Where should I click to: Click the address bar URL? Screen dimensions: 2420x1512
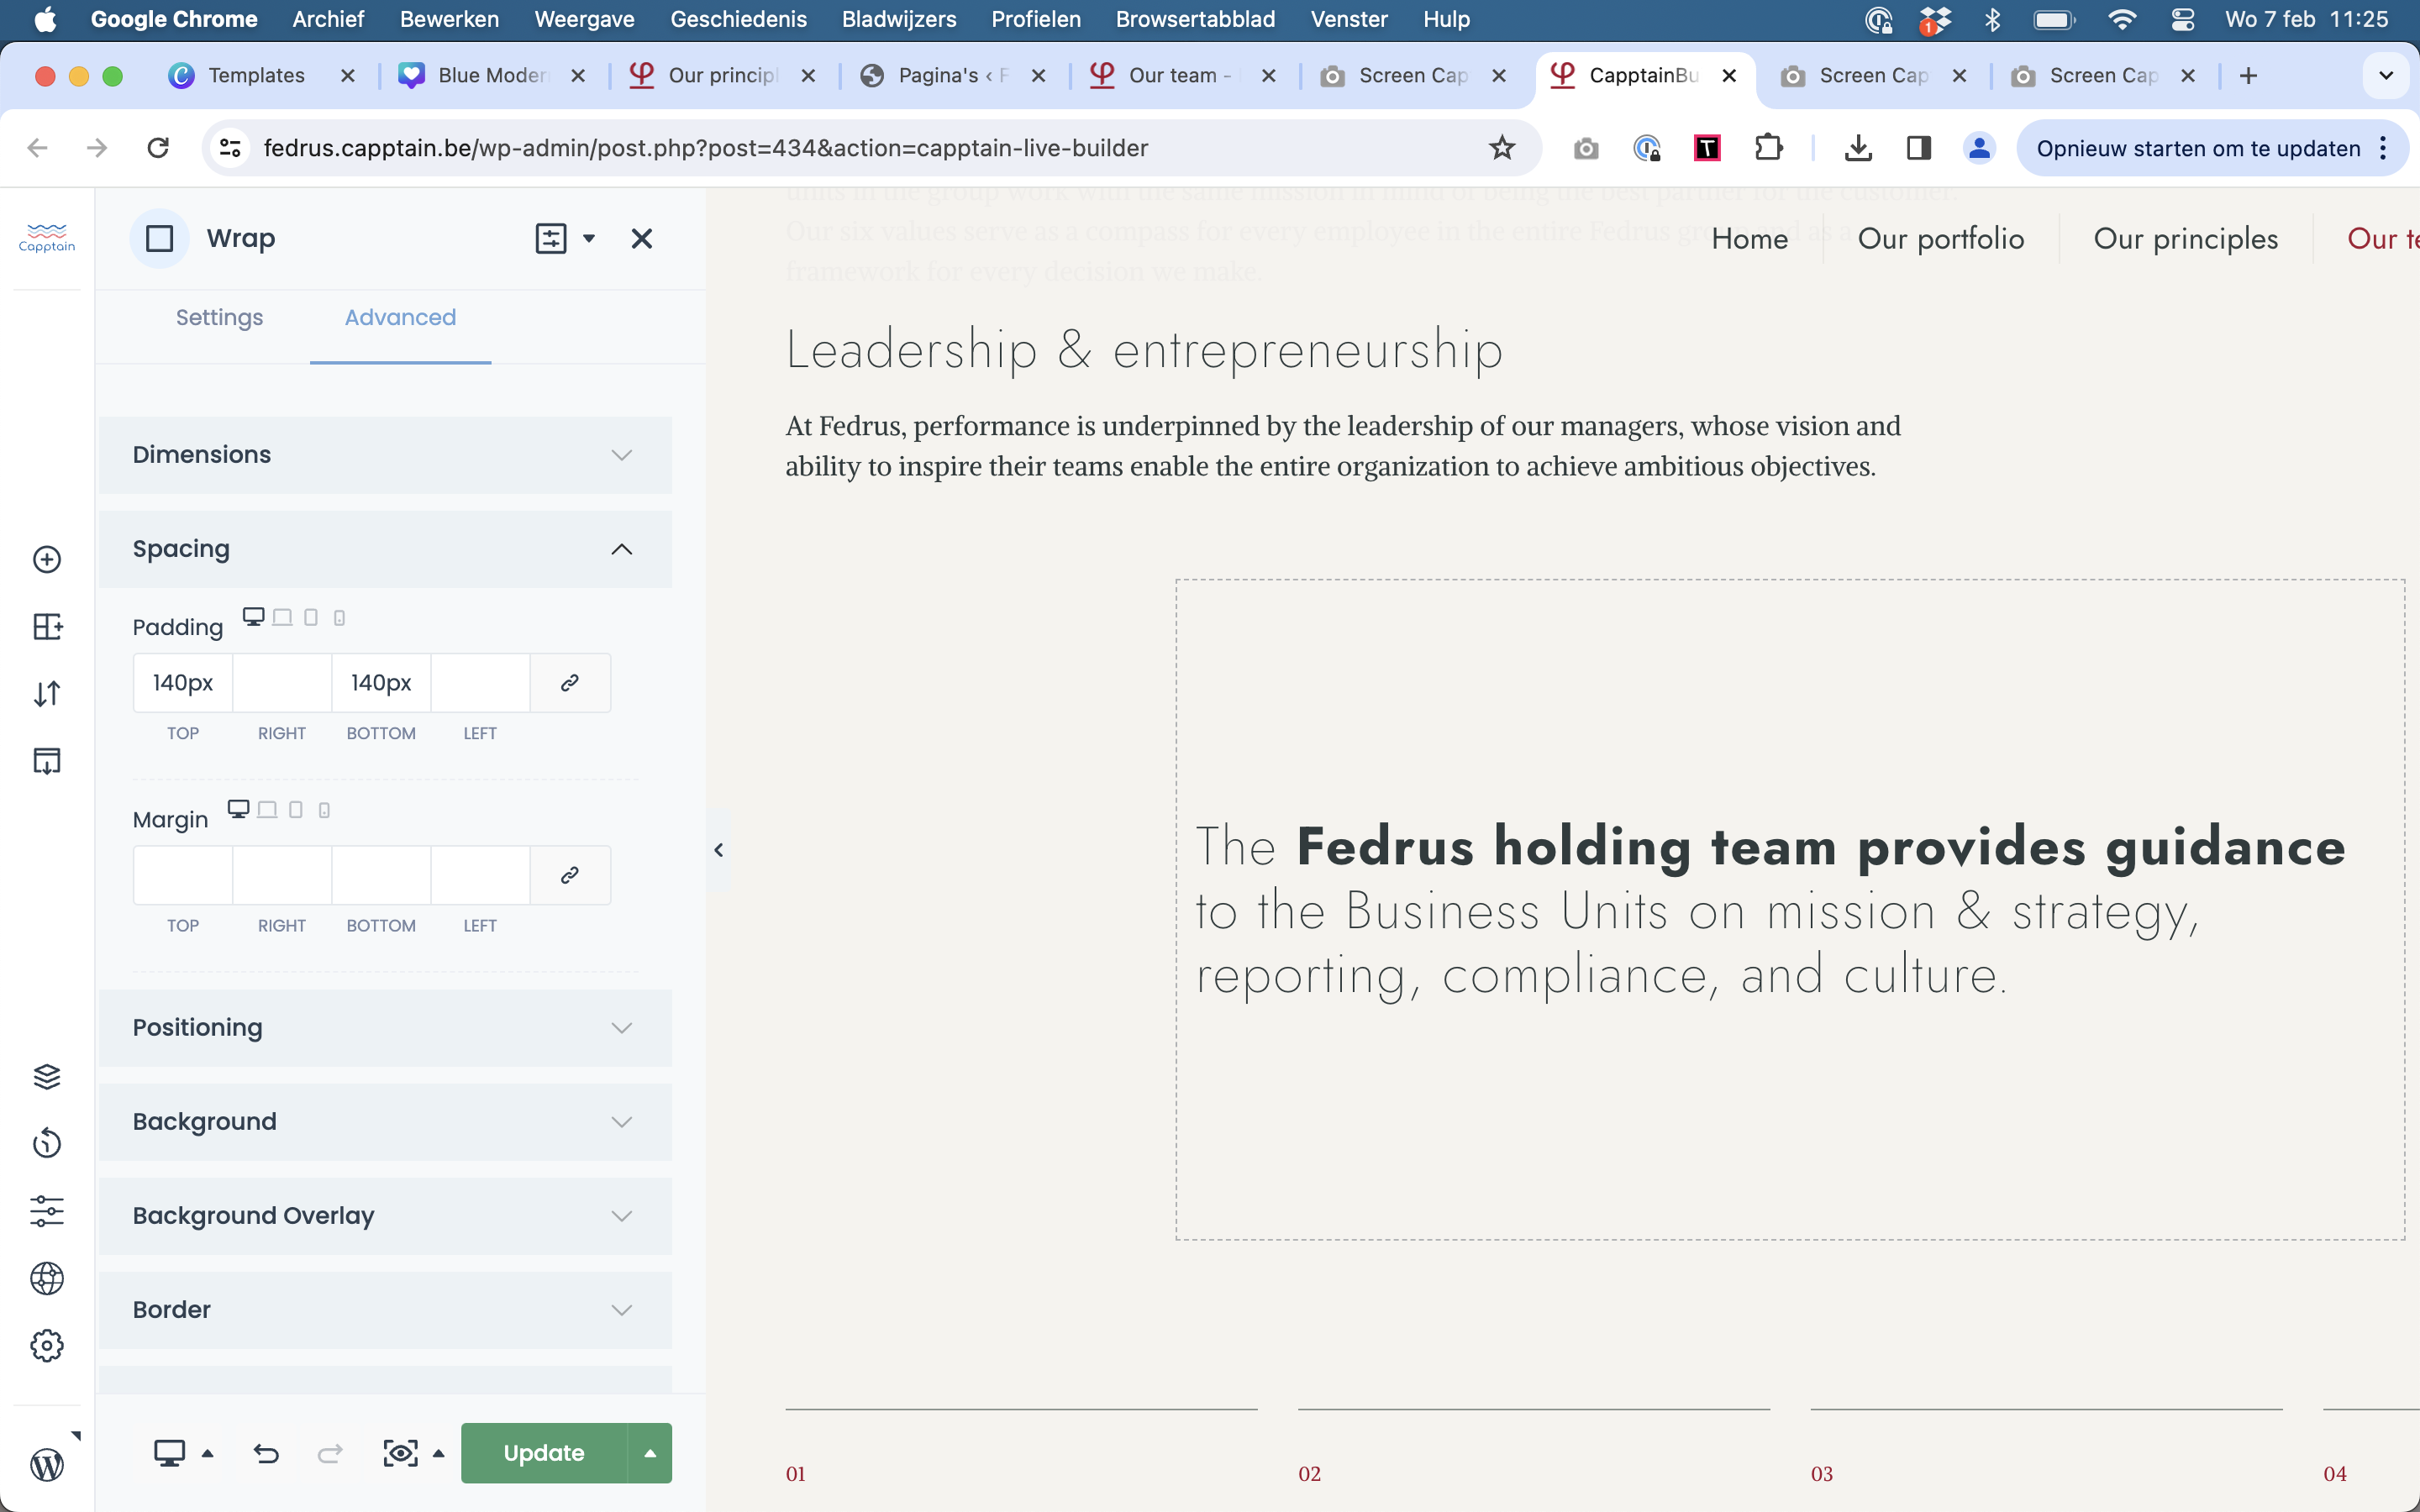(705, 148)
